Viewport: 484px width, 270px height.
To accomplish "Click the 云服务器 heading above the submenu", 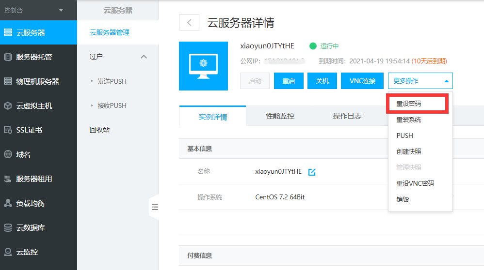I will pos(118,11).
